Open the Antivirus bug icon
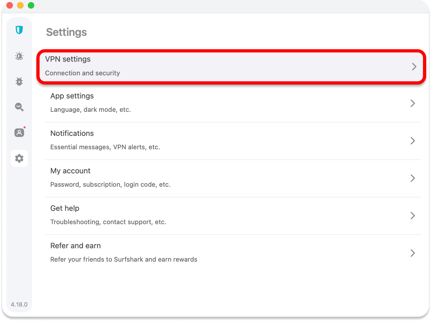Image resolution: width=431 pixels, height=321 pixels. click(19, 81)
